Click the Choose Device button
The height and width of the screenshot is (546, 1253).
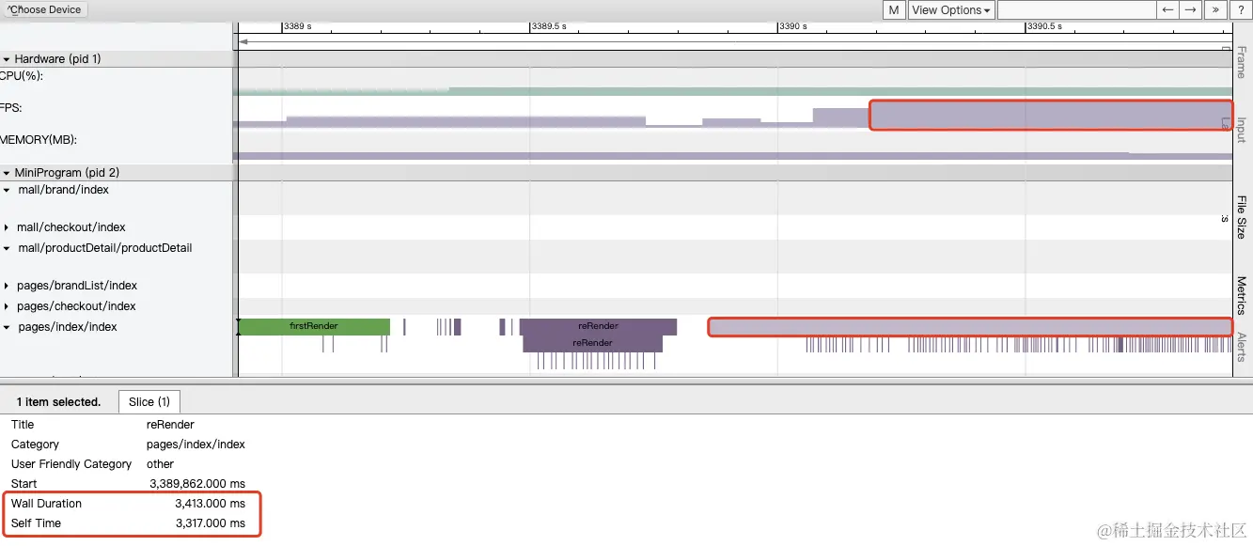point(44,9)
